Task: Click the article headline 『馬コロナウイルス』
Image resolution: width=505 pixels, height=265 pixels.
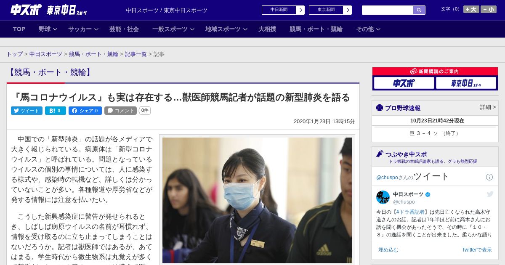Action: pos(181,98)
